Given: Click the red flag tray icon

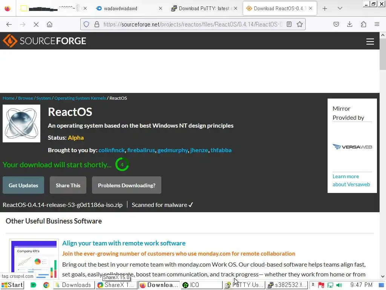Looking at the screenshot, I should pos(321,285).
